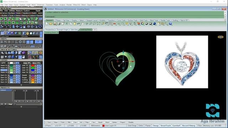Open the Curve Tools toolbar tab

pyautogui.click(x=121, y=21)
